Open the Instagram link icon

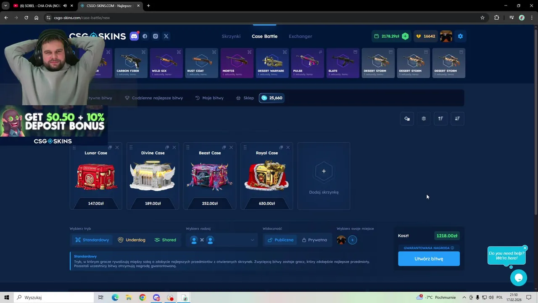tap(156, 36)
